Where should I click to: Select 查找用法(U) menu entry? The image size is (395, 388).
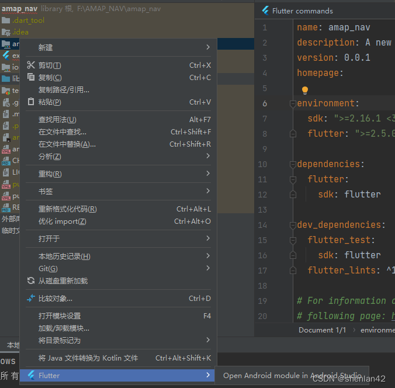pos(118,119)
